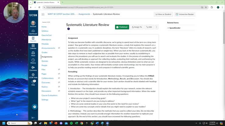
Task: Open File Explorer from the taskbar
Action: 46,123
